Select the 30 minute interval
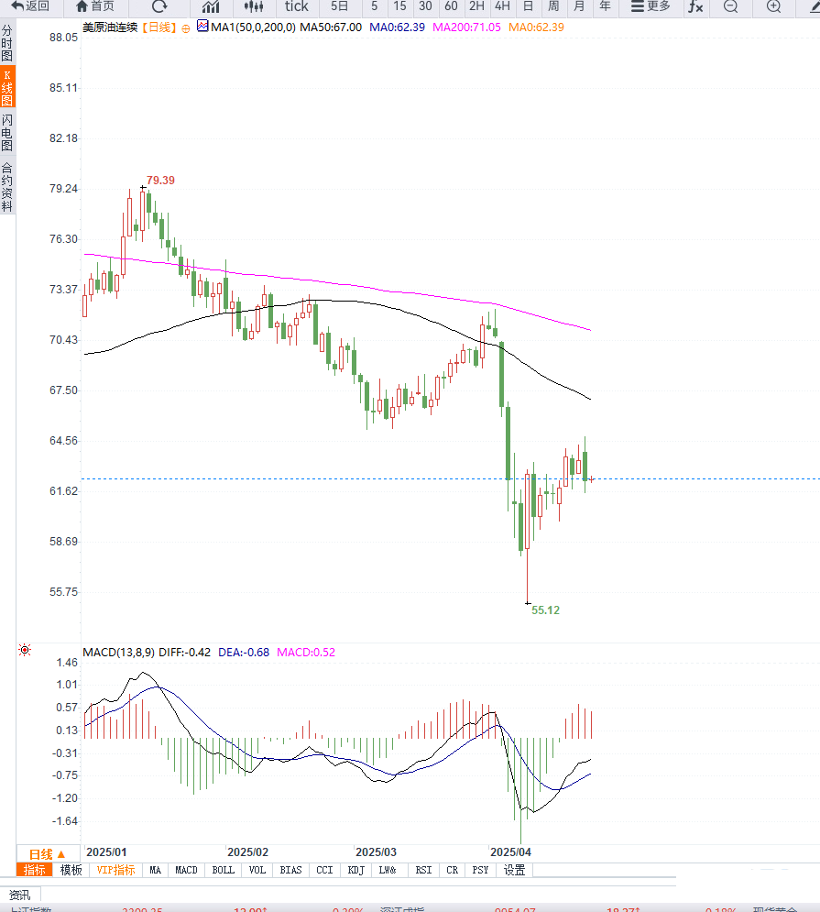 (x=425, y=6)
